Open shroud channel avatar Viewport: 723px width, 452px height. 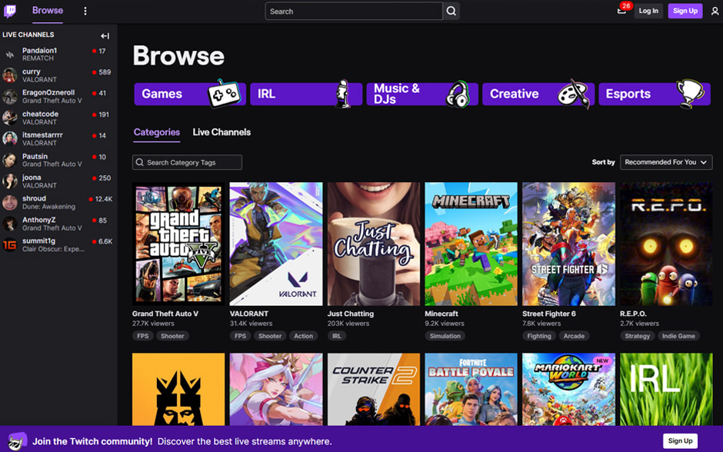(10, 203)
